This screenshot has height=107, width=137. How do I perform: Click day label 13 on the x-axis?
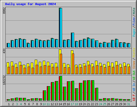tap(56, 104)
